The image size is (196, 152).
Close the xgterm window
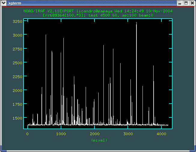(x=192, y=3)
